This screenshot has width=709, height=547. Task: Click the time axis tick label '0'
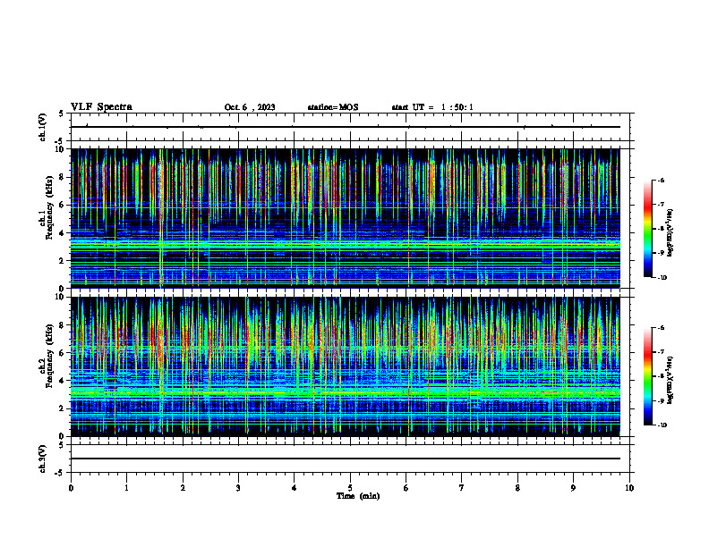(x=71, y=488)
